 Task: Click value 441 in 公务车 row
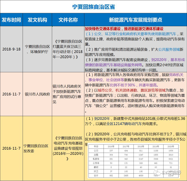156,163
